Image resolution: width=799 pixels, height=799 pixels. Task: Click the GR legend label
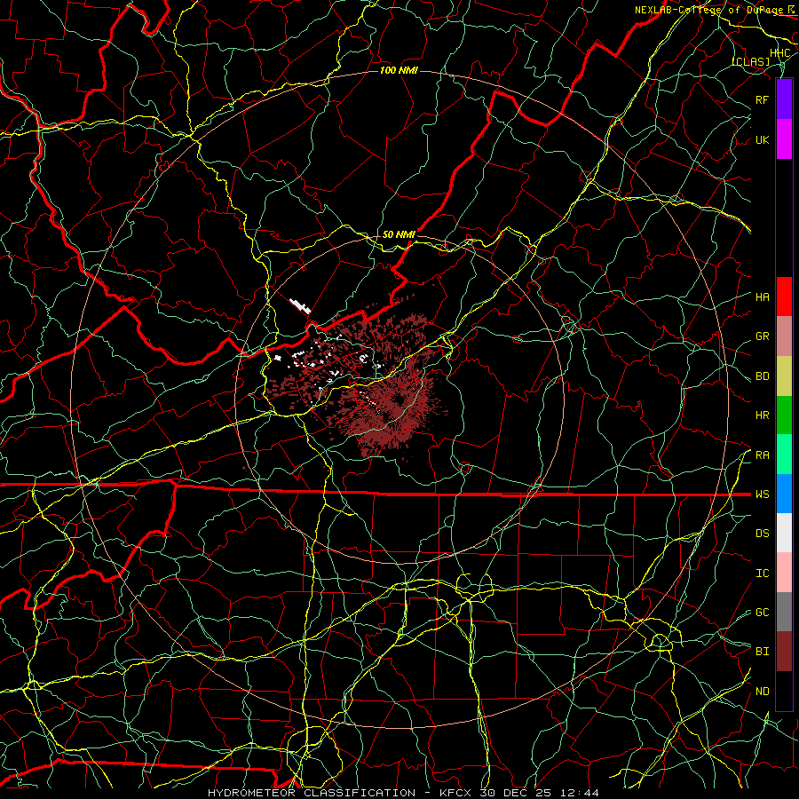coord(763,336)
